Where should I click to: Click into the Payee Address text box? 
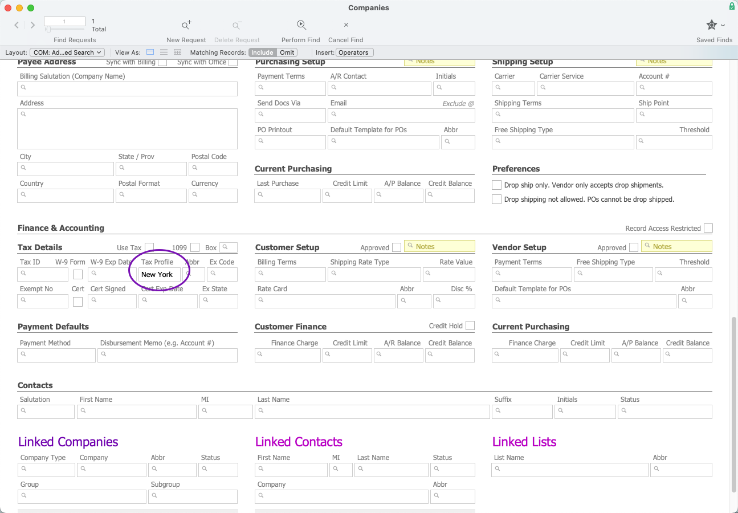[128, 129]
